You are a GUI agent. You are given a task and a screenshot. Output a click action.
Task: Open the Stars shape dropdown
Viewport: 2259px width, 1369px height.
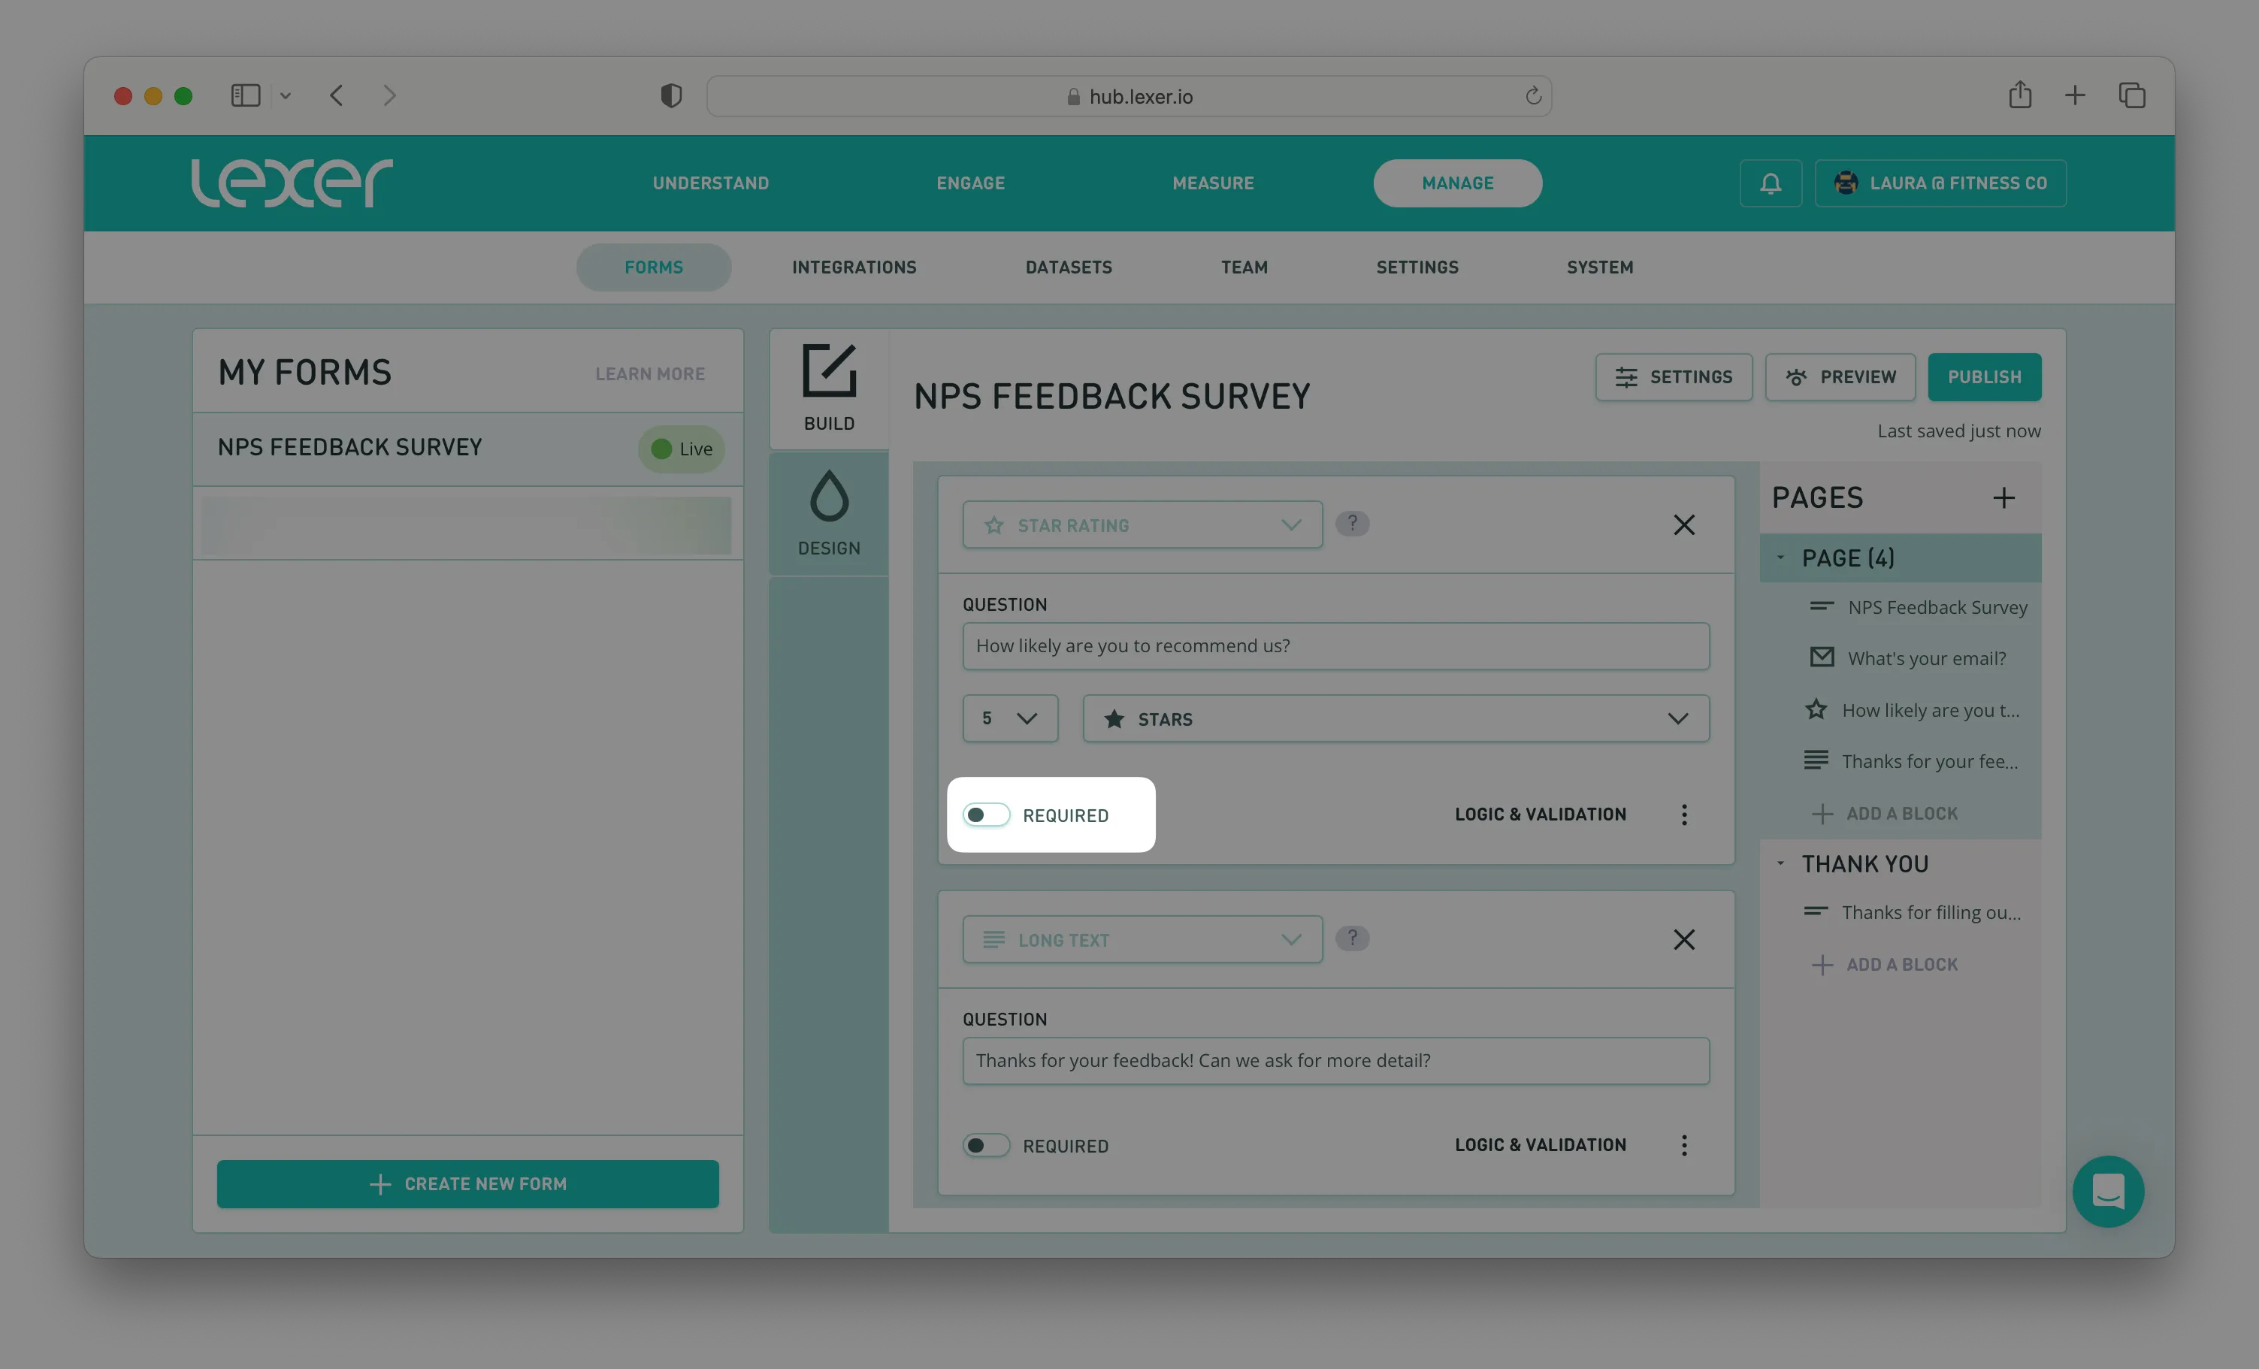1395,719
